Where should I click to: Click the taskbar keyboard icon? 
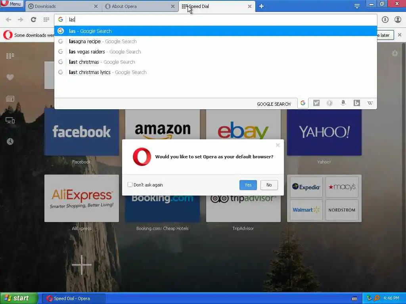pos(354,298)
